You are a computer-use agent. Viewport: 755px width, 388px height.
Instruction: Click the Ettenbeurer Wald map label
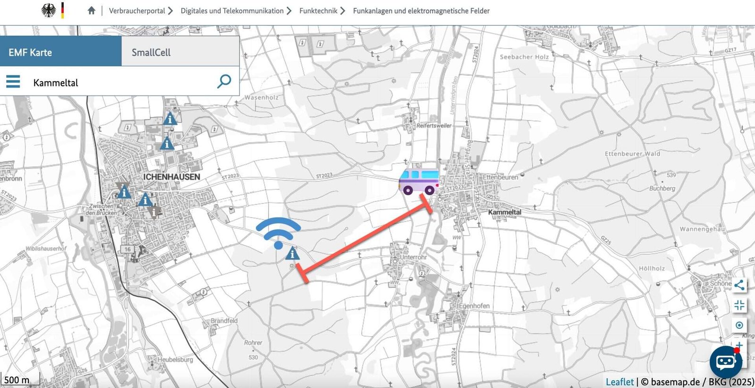click(x=633, y=154)
